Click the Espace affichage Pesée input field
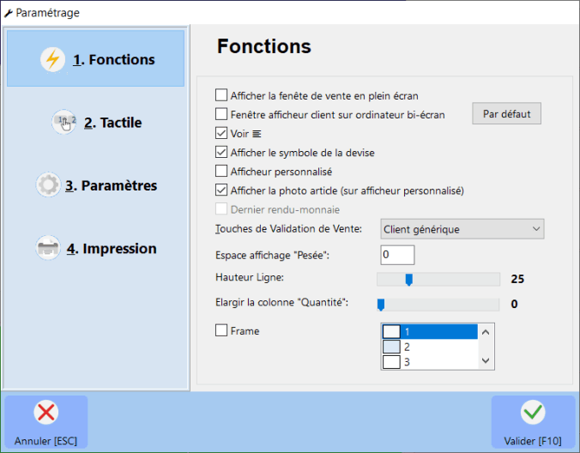Viewport: 580px width, 453px height. tap(397, 255)
